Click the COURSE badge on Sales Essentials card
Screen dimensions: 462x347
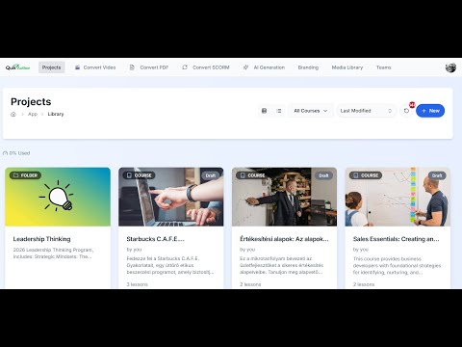click(x=366, y=175)
